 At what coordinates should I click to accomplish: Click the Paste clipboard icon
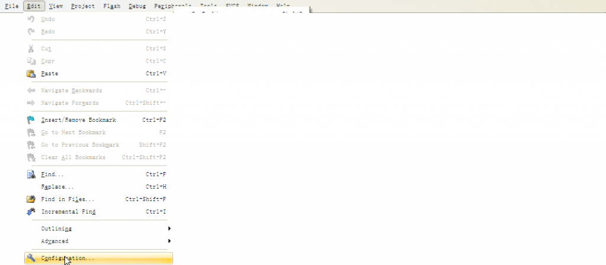tap(31, 73)
